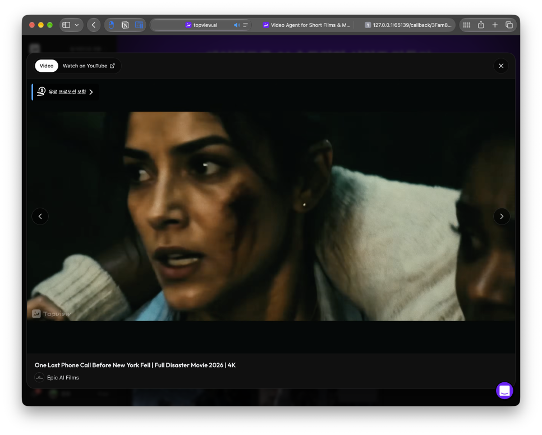Open Watch on YouTube link

89,66
